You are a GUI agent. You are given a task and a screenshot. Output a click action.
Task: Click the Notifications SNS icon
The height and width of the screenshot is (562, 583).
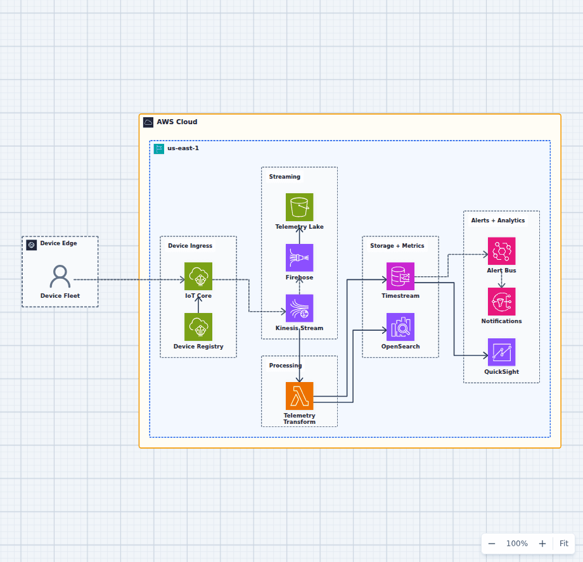(502, 302)
